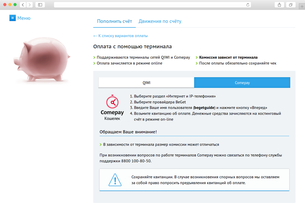Focus the browser address bar
The image size is (305, 208).
pyautogui.click(x=152, y=5)
